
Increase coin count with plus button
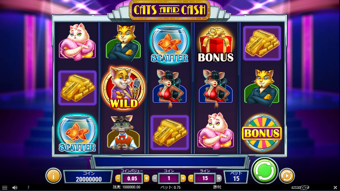(183, 178)
